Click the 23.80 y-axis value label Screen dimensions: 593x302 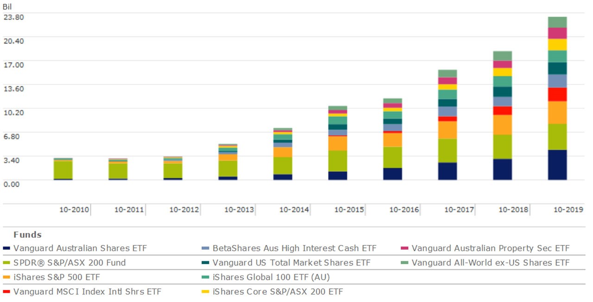[x=13, y=17]
